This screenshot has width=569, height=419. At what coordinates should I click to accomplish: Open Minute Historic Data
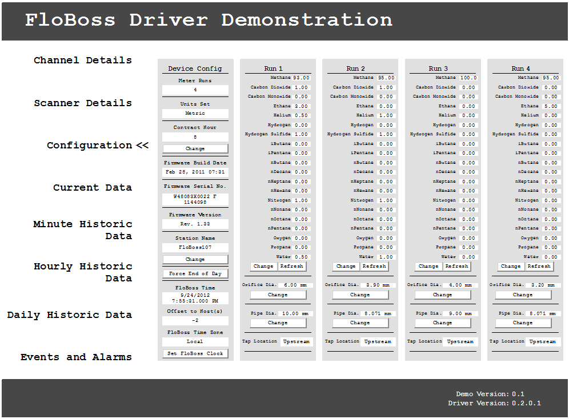click(x=83, y=230)
